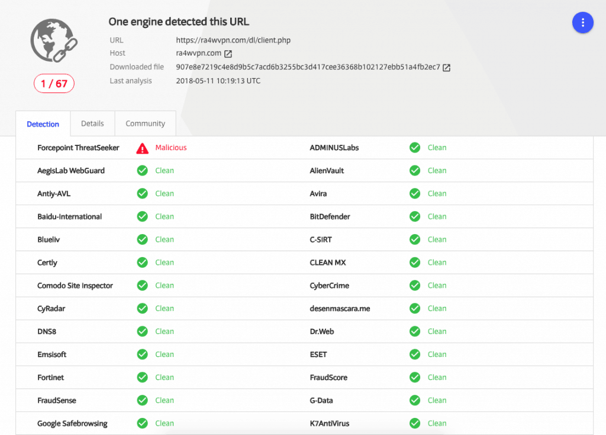The width and height of the screenshot is (606, 435).
Task: Click the AegisLab WebGuard engine name
Action: tap(71, 171)
